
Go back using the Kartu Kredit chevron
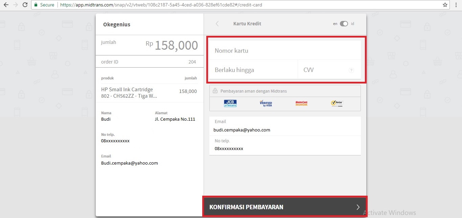[x=217, y=24]
